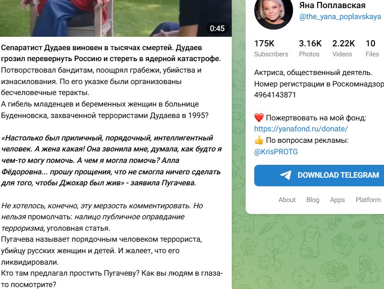Image resolution: width=384 pixels, height=289 pixels.
Task: Click the red heart emoji icon
Action: pyautogui.click(x=259, y=118)
